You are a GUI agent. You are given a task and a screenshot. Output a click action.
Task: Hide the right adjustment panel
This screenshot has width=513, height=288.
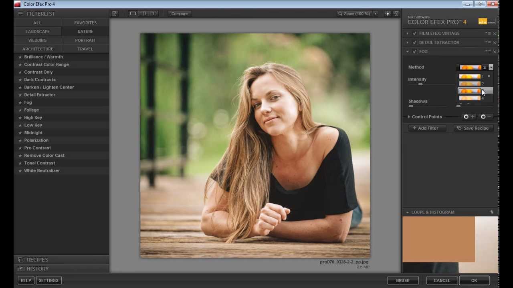(396, 14)
